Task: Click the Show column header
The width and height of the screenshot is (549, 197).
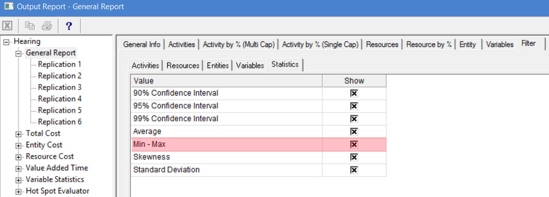Action: (x=354, y=81)
